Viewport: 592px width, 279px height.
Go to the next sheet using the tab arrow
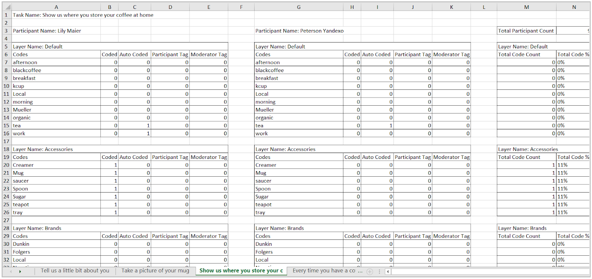coord(20,272)
